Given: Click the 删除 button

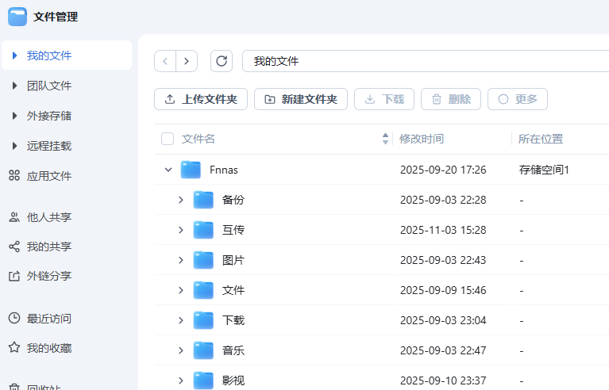Looking at the screenshot, I should (x=451, y=99).
